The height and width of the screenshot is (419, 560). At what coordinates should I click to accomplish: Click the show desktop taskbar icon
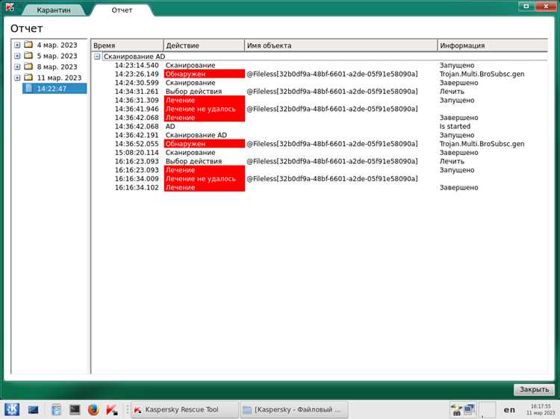[33, 410]
